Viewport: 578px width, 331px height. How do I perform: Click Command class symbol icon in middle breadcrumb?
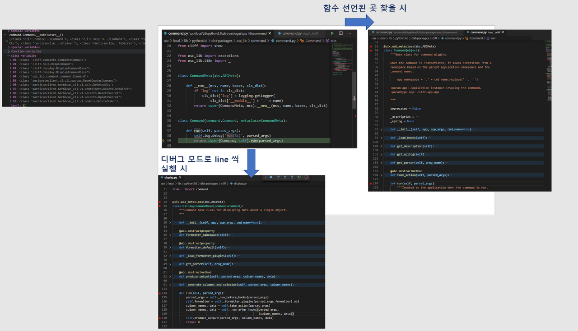pos(302,41)
